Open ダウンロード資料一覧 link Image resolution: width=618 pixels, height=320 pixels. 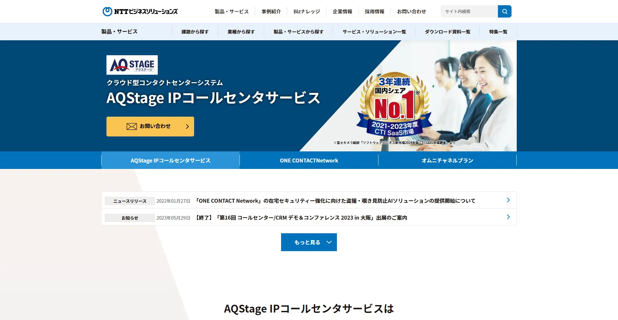448,32
